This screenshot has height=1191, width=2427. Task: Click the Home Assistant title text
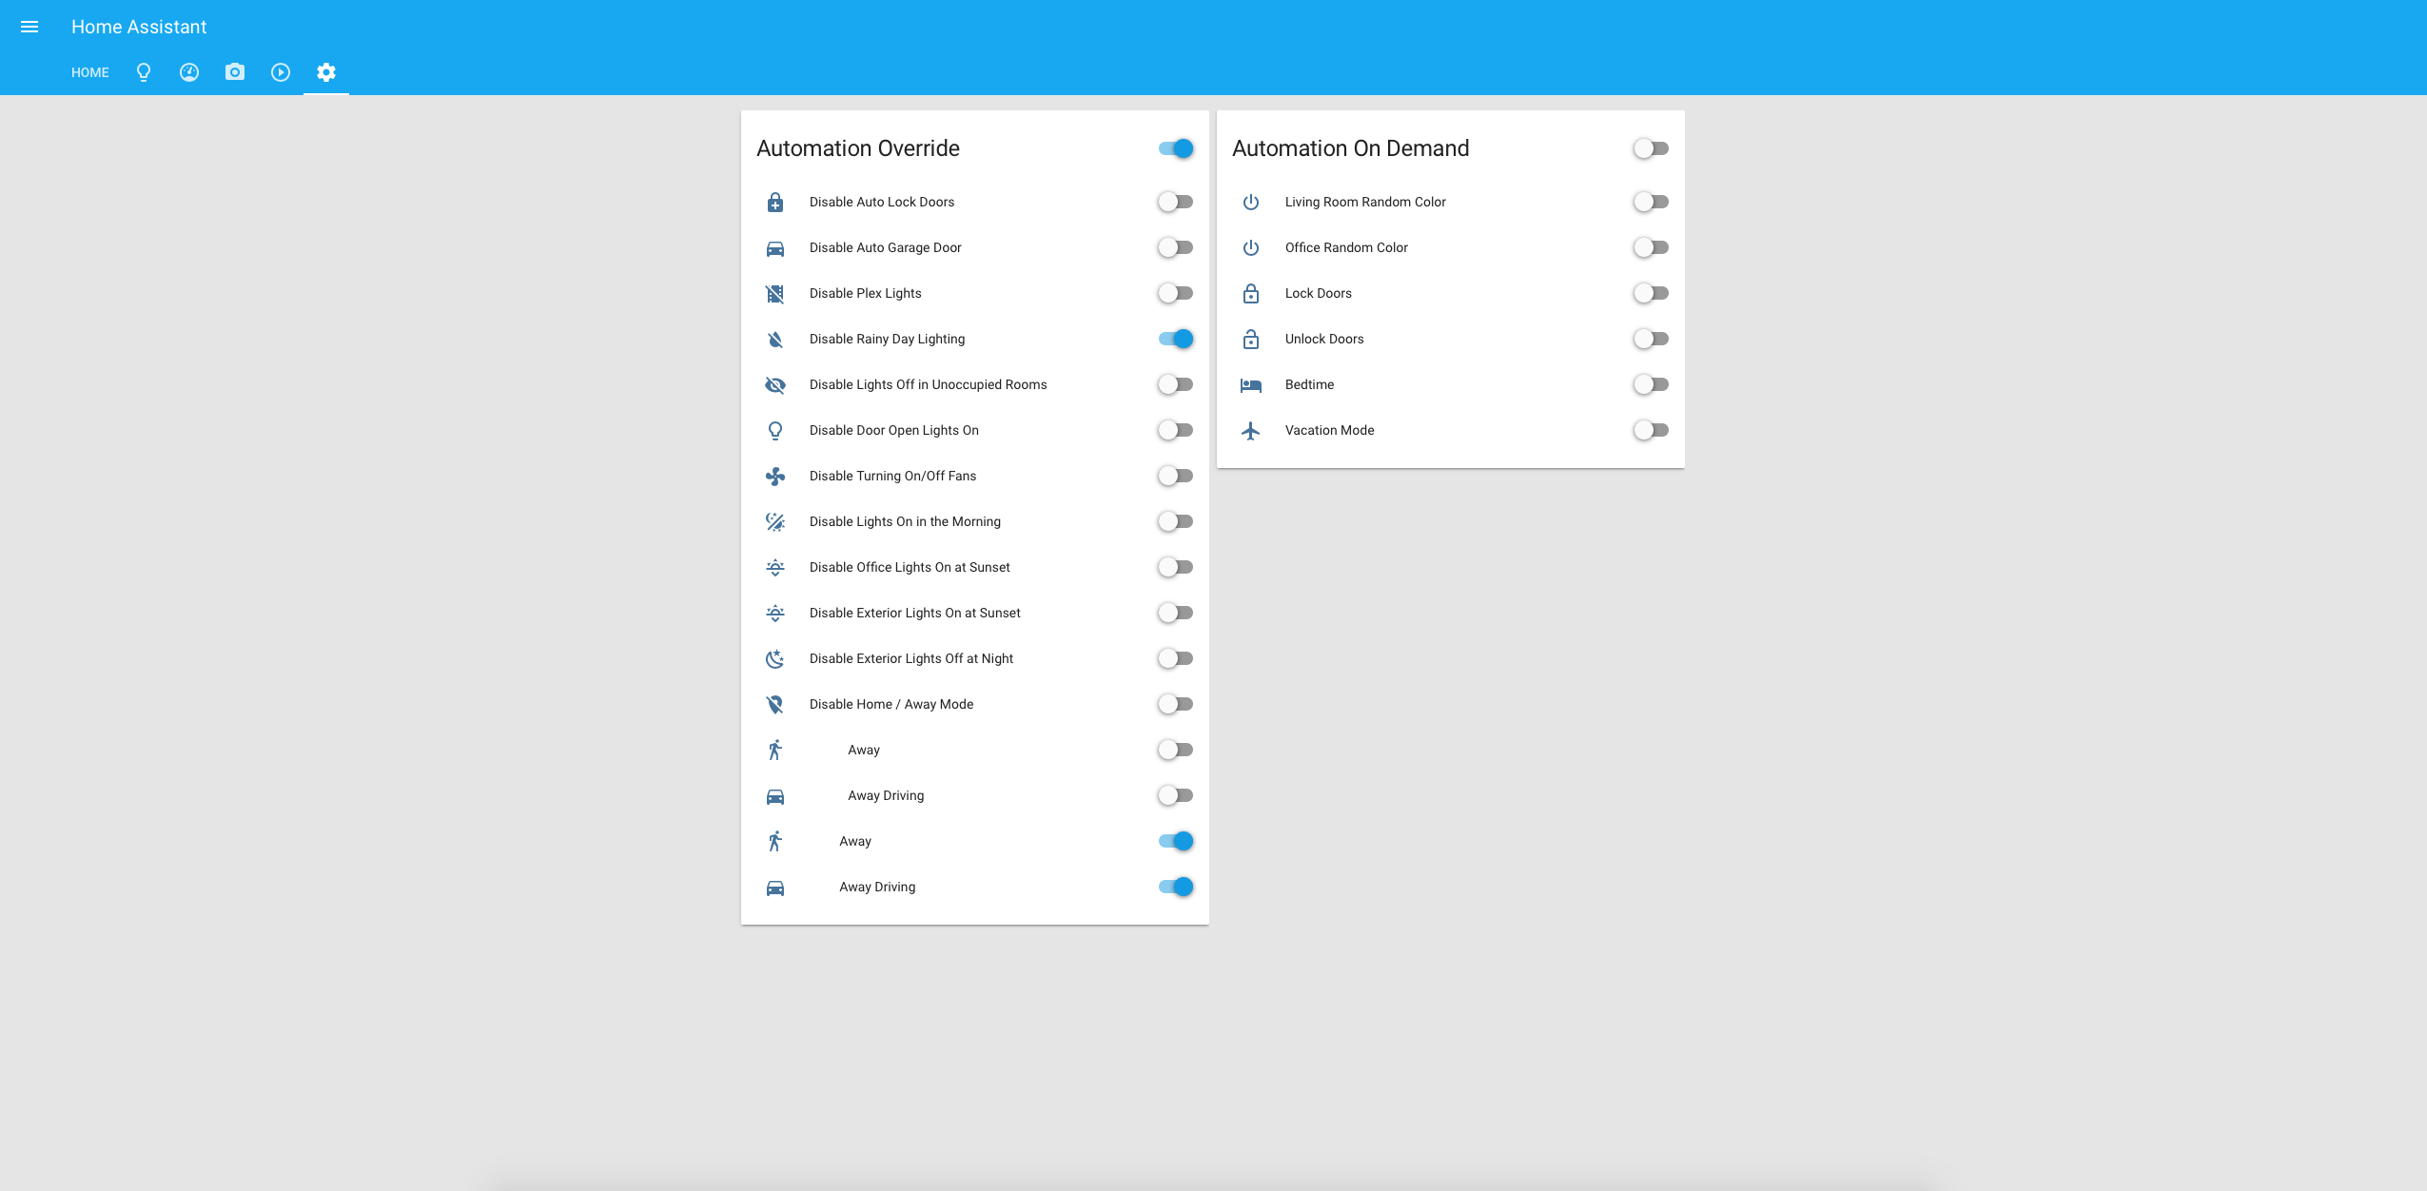(x=139, y=27)
